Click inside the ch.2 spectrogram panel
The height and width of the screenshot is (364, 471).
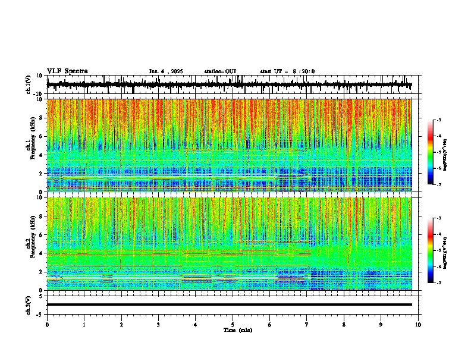[x=229, y=244]
